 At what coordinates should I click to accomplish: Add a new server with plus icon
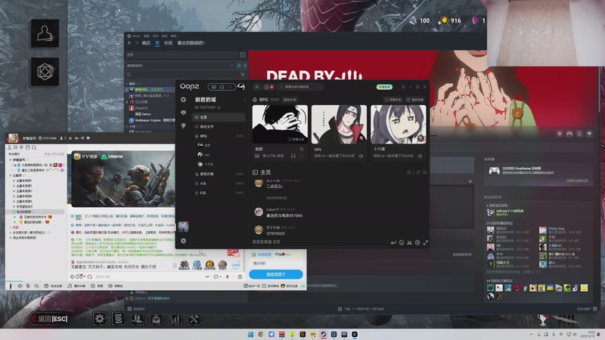point(183,241)
